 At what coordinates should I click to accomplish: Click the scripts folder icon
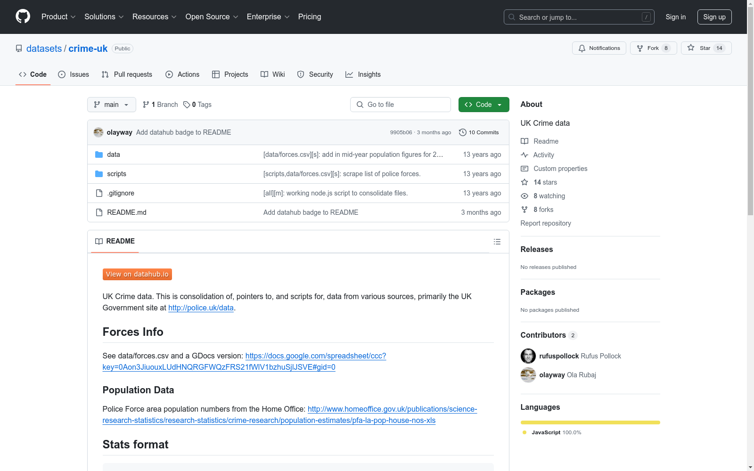pos(99,174)
